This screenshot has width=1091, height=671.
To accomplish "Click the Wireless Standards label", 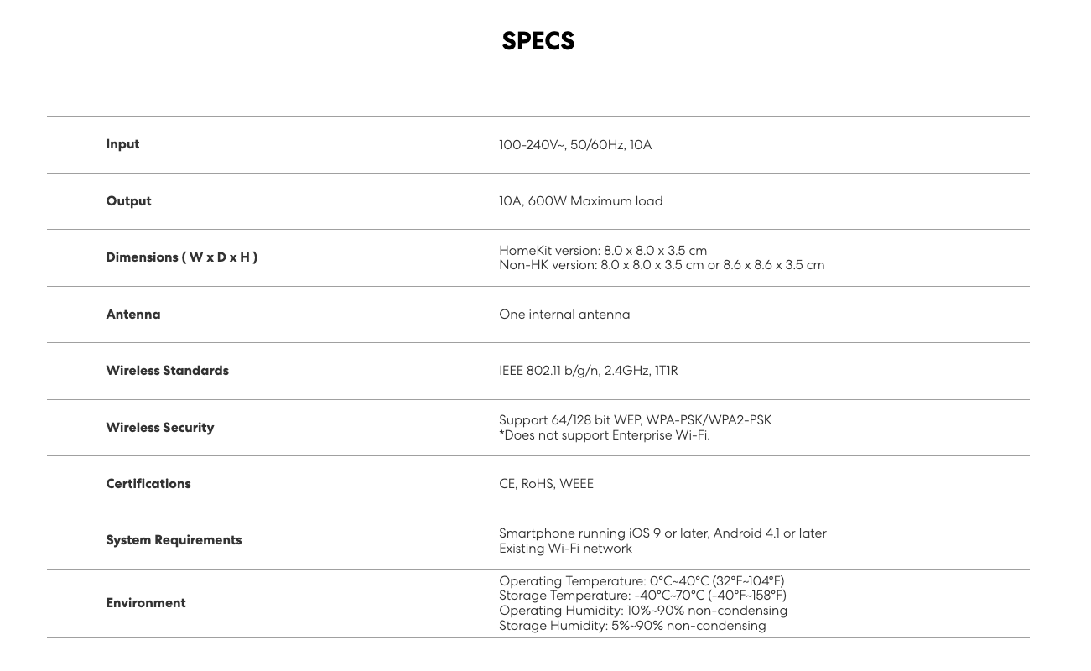I will click(x=167, y=371).
